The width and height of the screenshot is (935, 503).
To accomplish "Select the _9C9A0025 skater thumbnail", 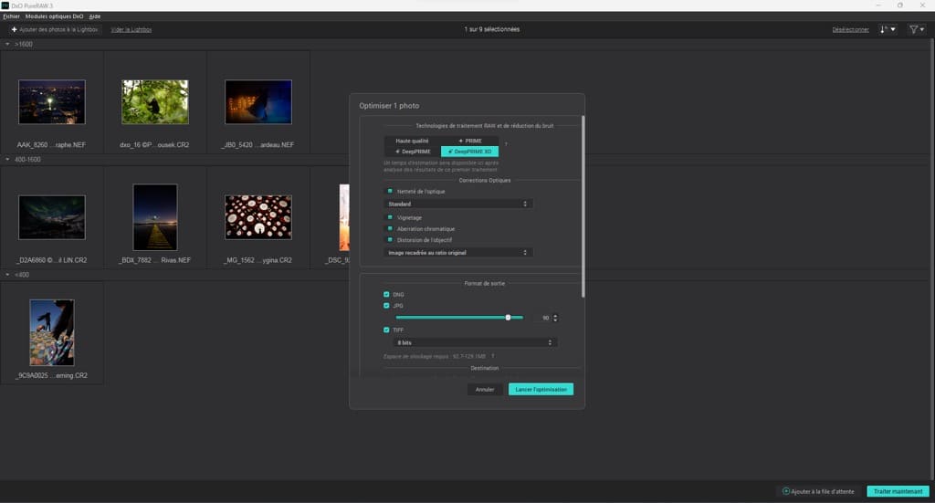I will point(52,332).
